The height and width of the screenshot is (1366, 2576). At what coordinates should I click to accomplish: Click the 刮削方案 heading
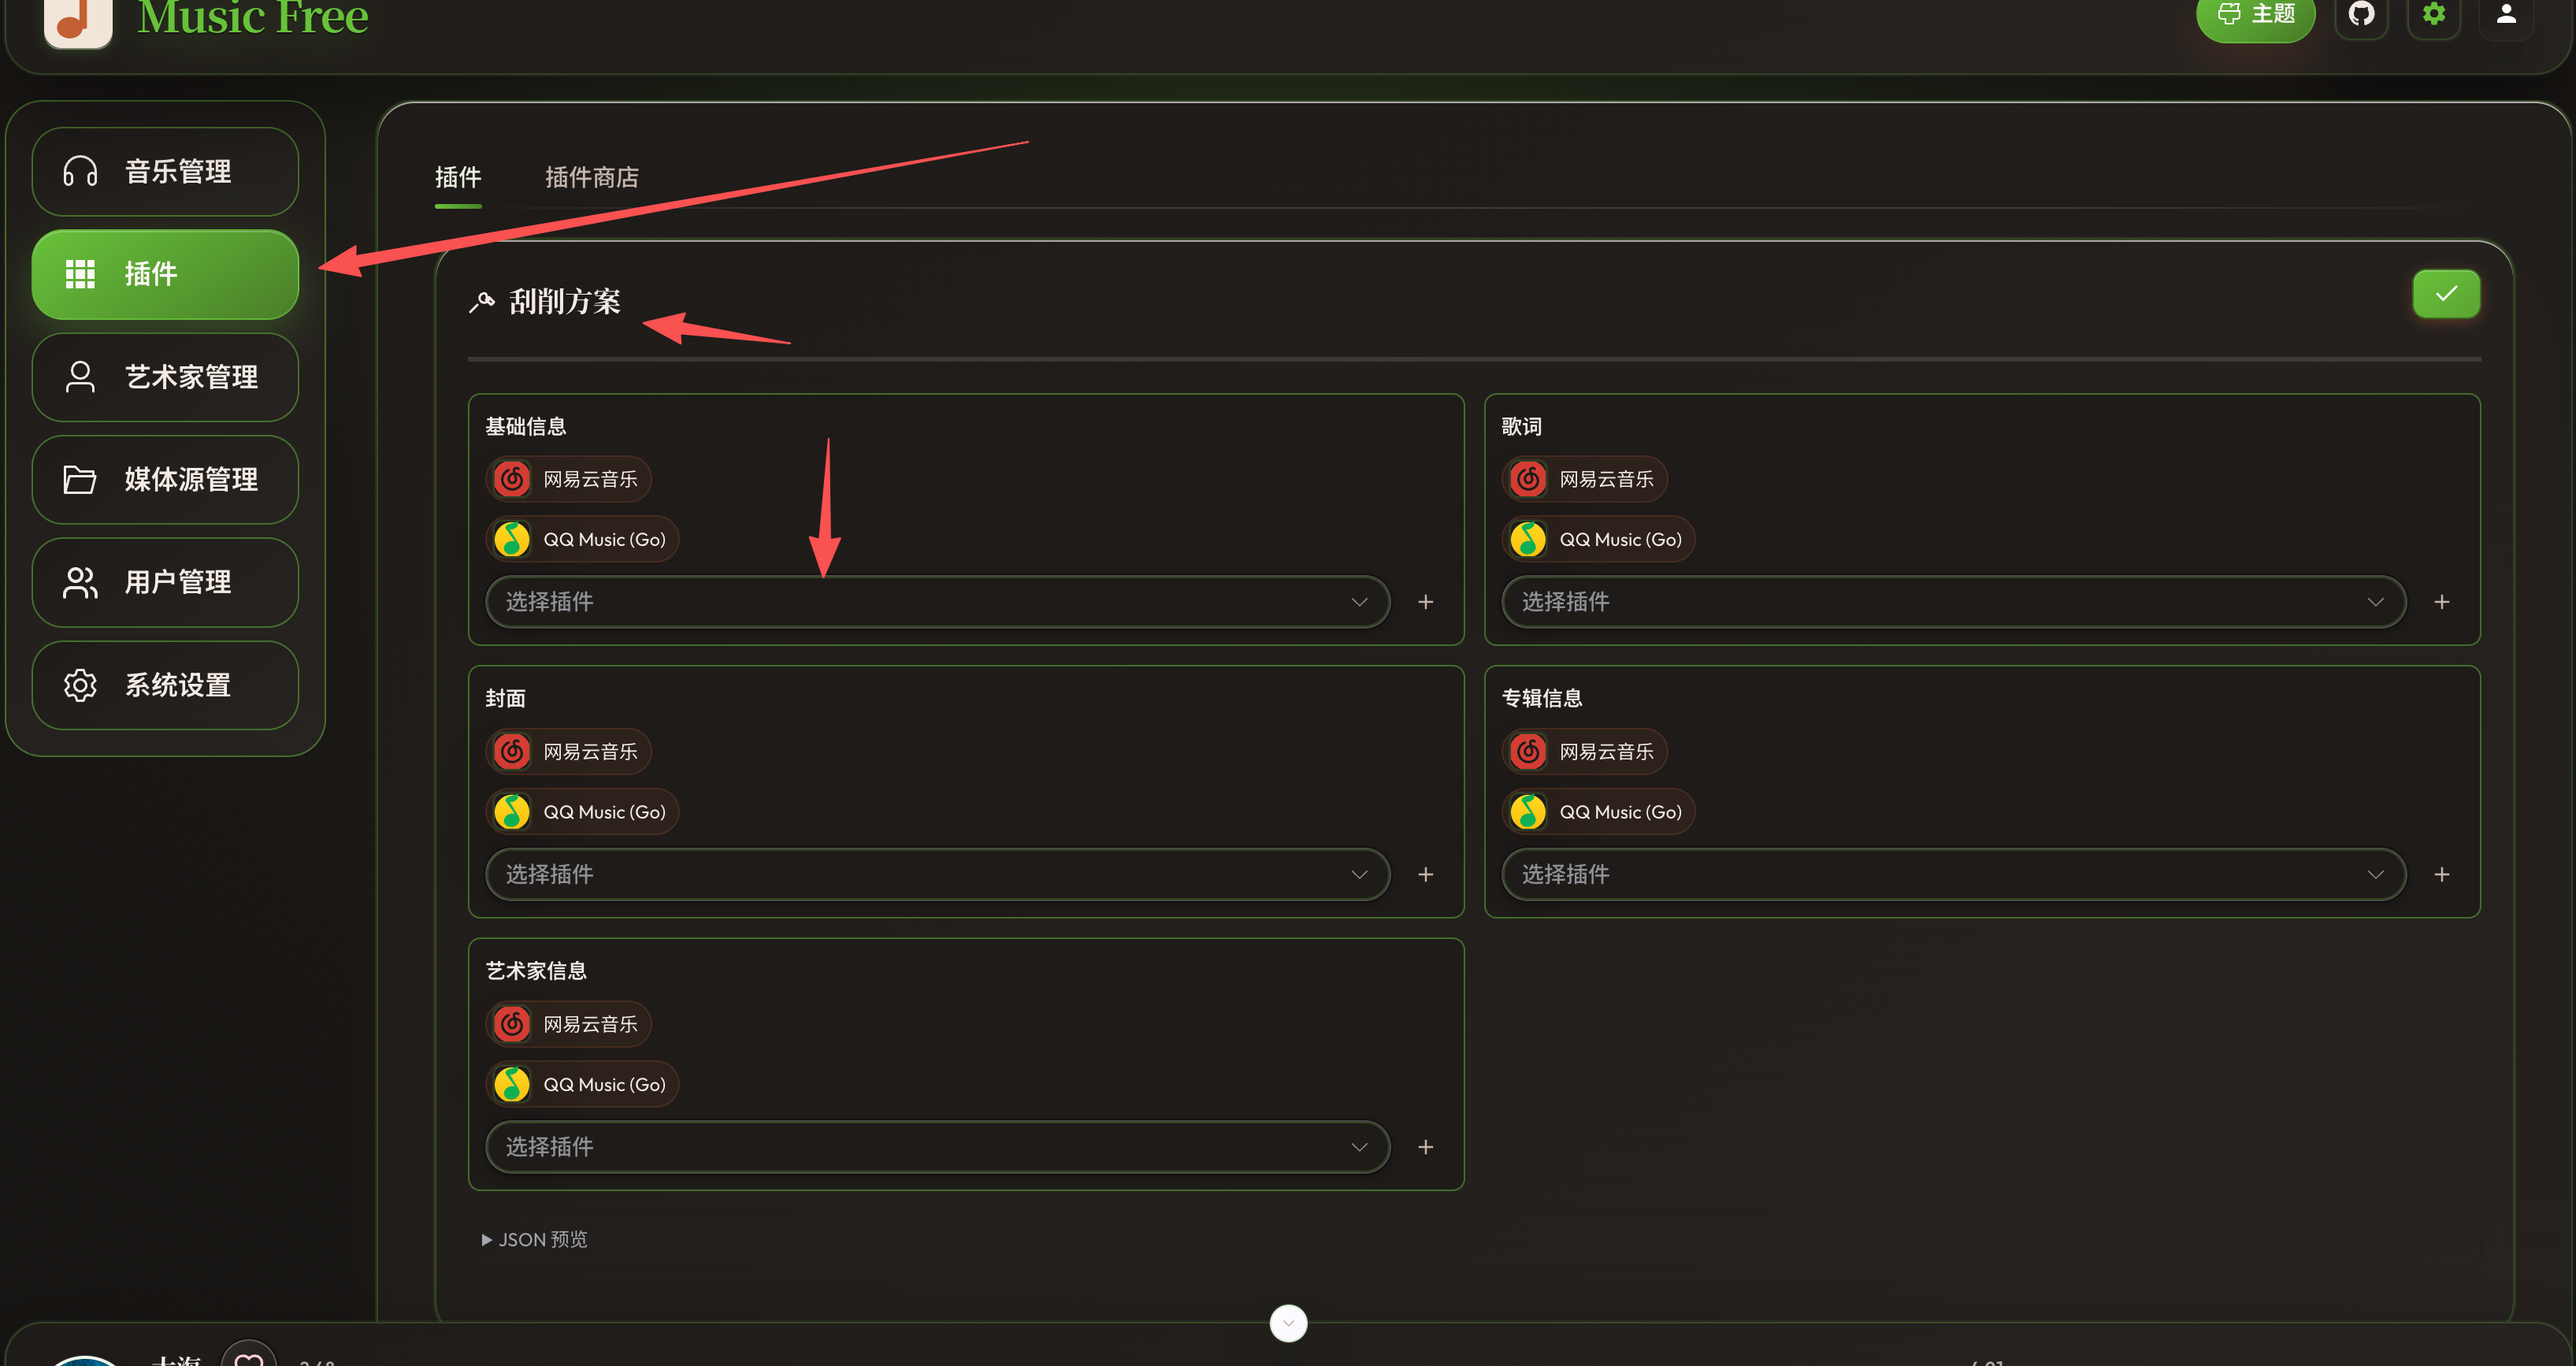click(x=564, y=301)
